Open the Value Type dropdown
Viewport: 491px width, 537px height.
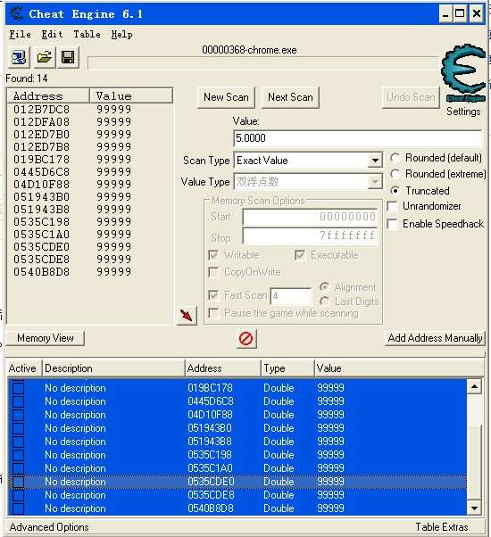point(375,181)
